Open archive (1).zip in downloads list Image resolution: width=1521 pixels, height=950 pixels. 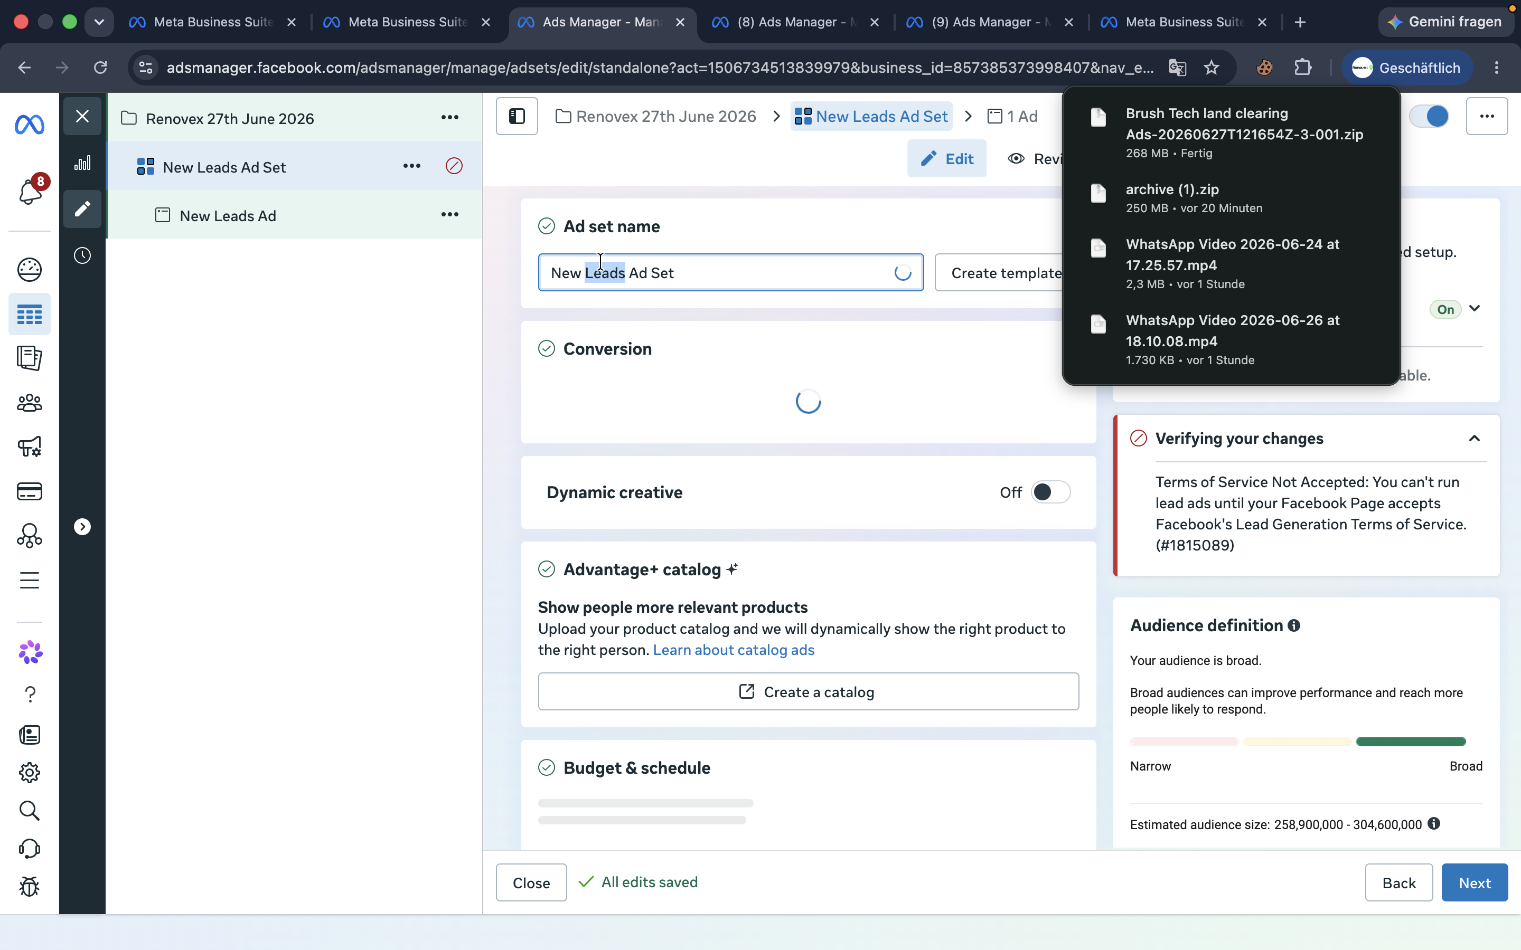point(1231,198)
